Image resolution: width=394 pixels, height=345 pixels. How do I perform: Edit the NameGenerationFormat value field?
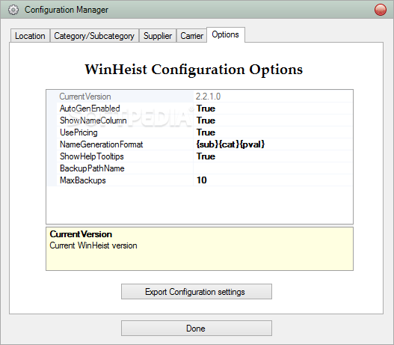(x=273, y=144)
